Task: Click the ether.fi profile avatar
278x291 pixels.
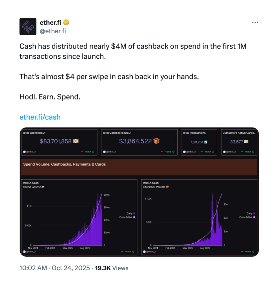Action: (x=28, y=27)
